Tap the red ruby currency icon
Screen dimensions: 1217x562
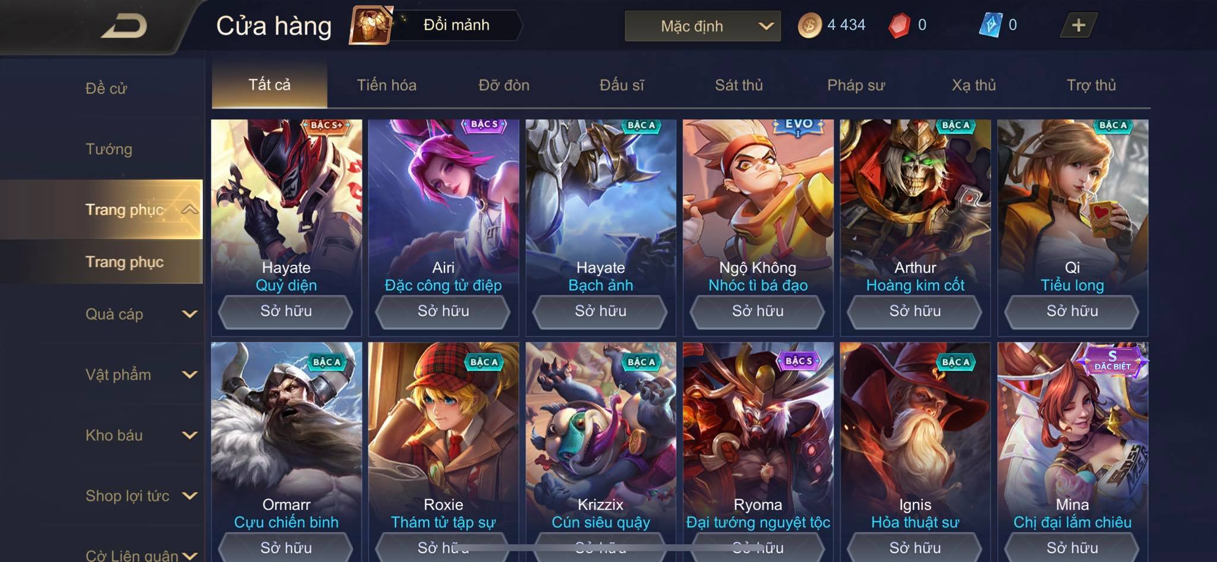pos(899,26)
